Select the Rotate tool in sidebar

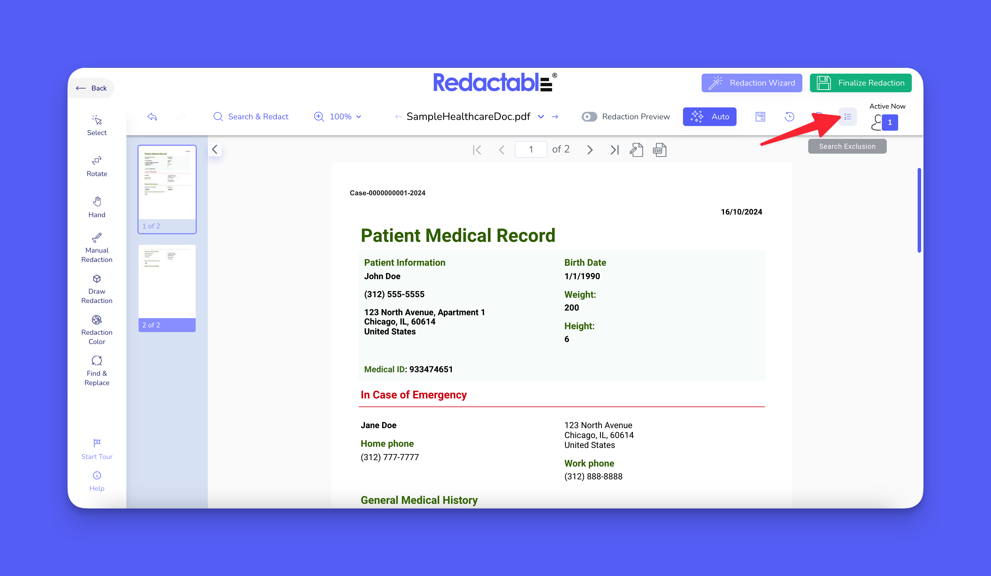point(97,166)
